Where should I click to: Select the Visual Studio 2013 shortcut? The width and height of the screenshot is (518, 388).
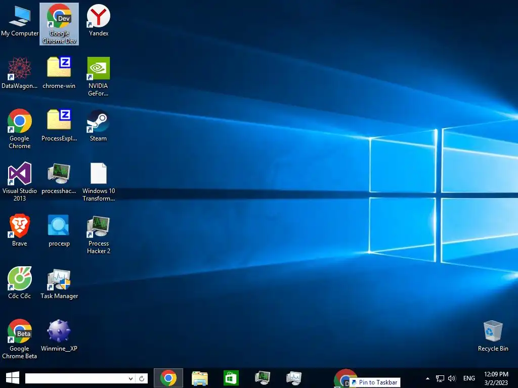click(x=20, y=181)
